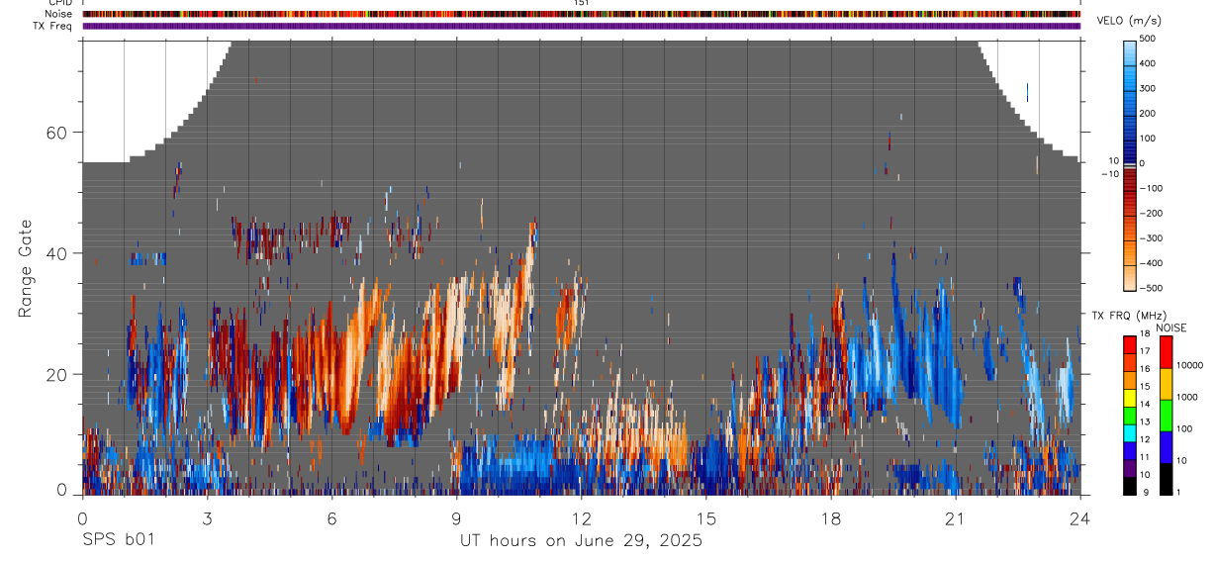Viewport: 1215px width, 561px height.
Task: Click the Noise strip above the plot
Action: coord(581,14)
